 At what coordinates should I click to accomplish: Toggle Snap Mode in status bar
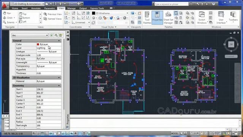(x=38, y=134)
